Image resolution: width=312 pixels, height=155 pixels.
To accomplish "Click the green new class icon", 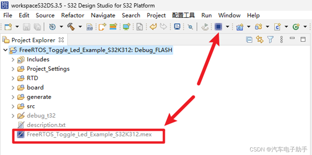I will tap(296, 27).
